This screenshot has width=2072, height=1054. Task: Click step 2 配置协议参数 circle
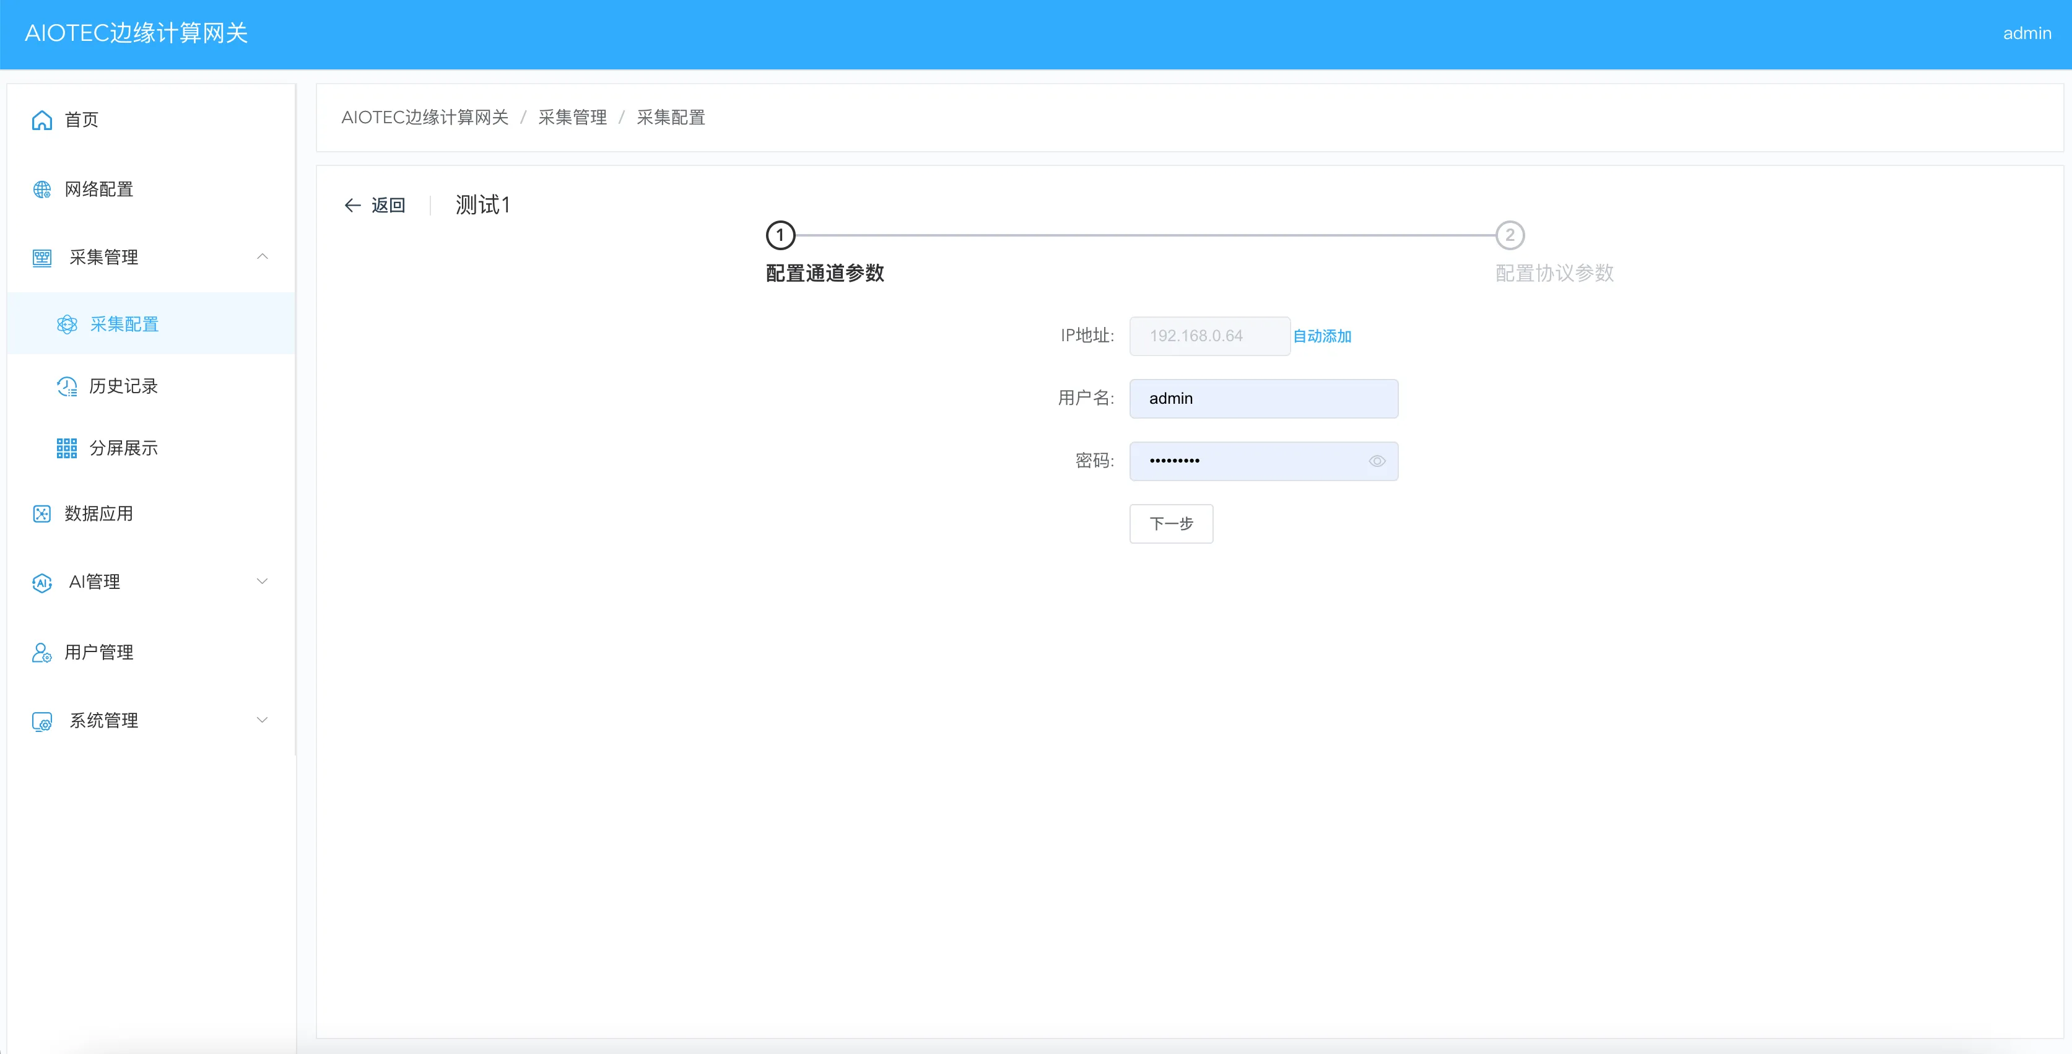(x=1510, y=235)
